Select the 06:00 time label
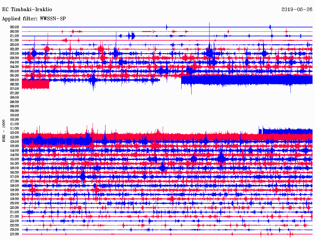315x240 pixels. tap(14, 80)
